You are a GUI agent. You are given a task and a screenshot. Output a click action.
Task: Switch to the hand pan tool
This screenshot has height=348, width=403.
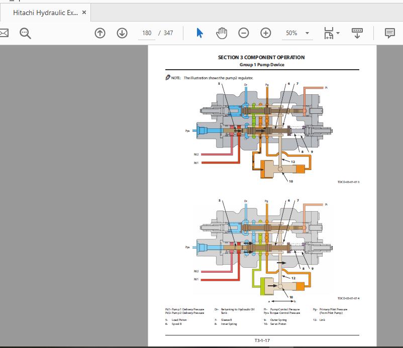click(x=222, y=33)
